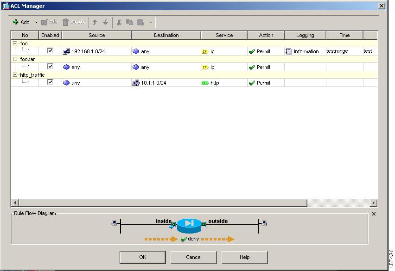
Task: Click the Add button
Action: click(21, 22)
